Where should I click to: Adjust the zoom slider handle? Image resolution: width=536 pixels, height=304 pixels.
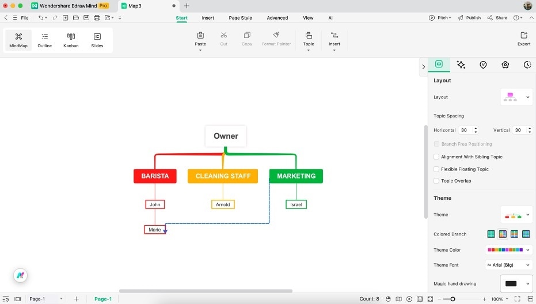[453, 299]
